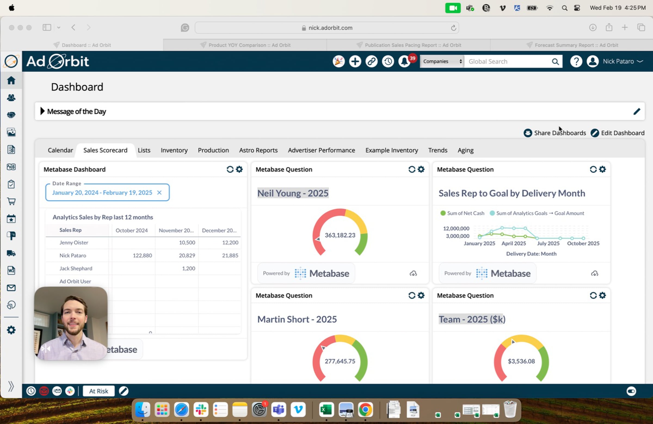The width and height of the screenshot is (653, 424).
Task: Clear the Date Range with X
Action: pyautogui.click(x=159, y=193)
